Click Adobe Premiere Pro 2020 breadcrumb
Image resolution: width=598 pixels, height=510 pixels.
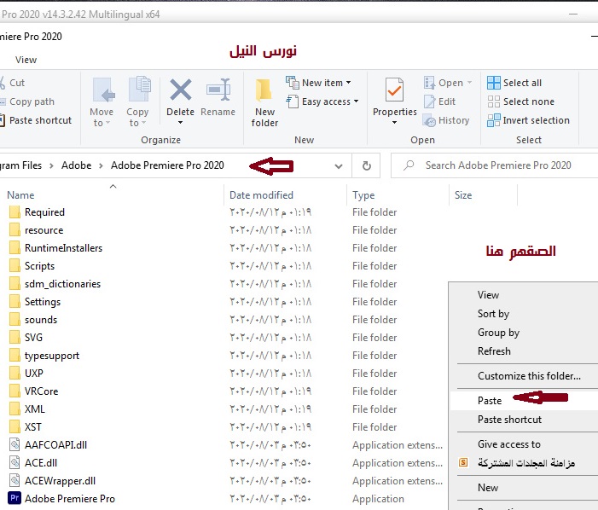167,165
